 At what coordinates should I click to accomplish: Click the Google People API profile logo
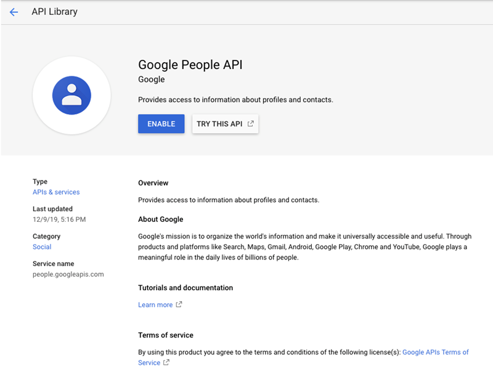[71, 96]
